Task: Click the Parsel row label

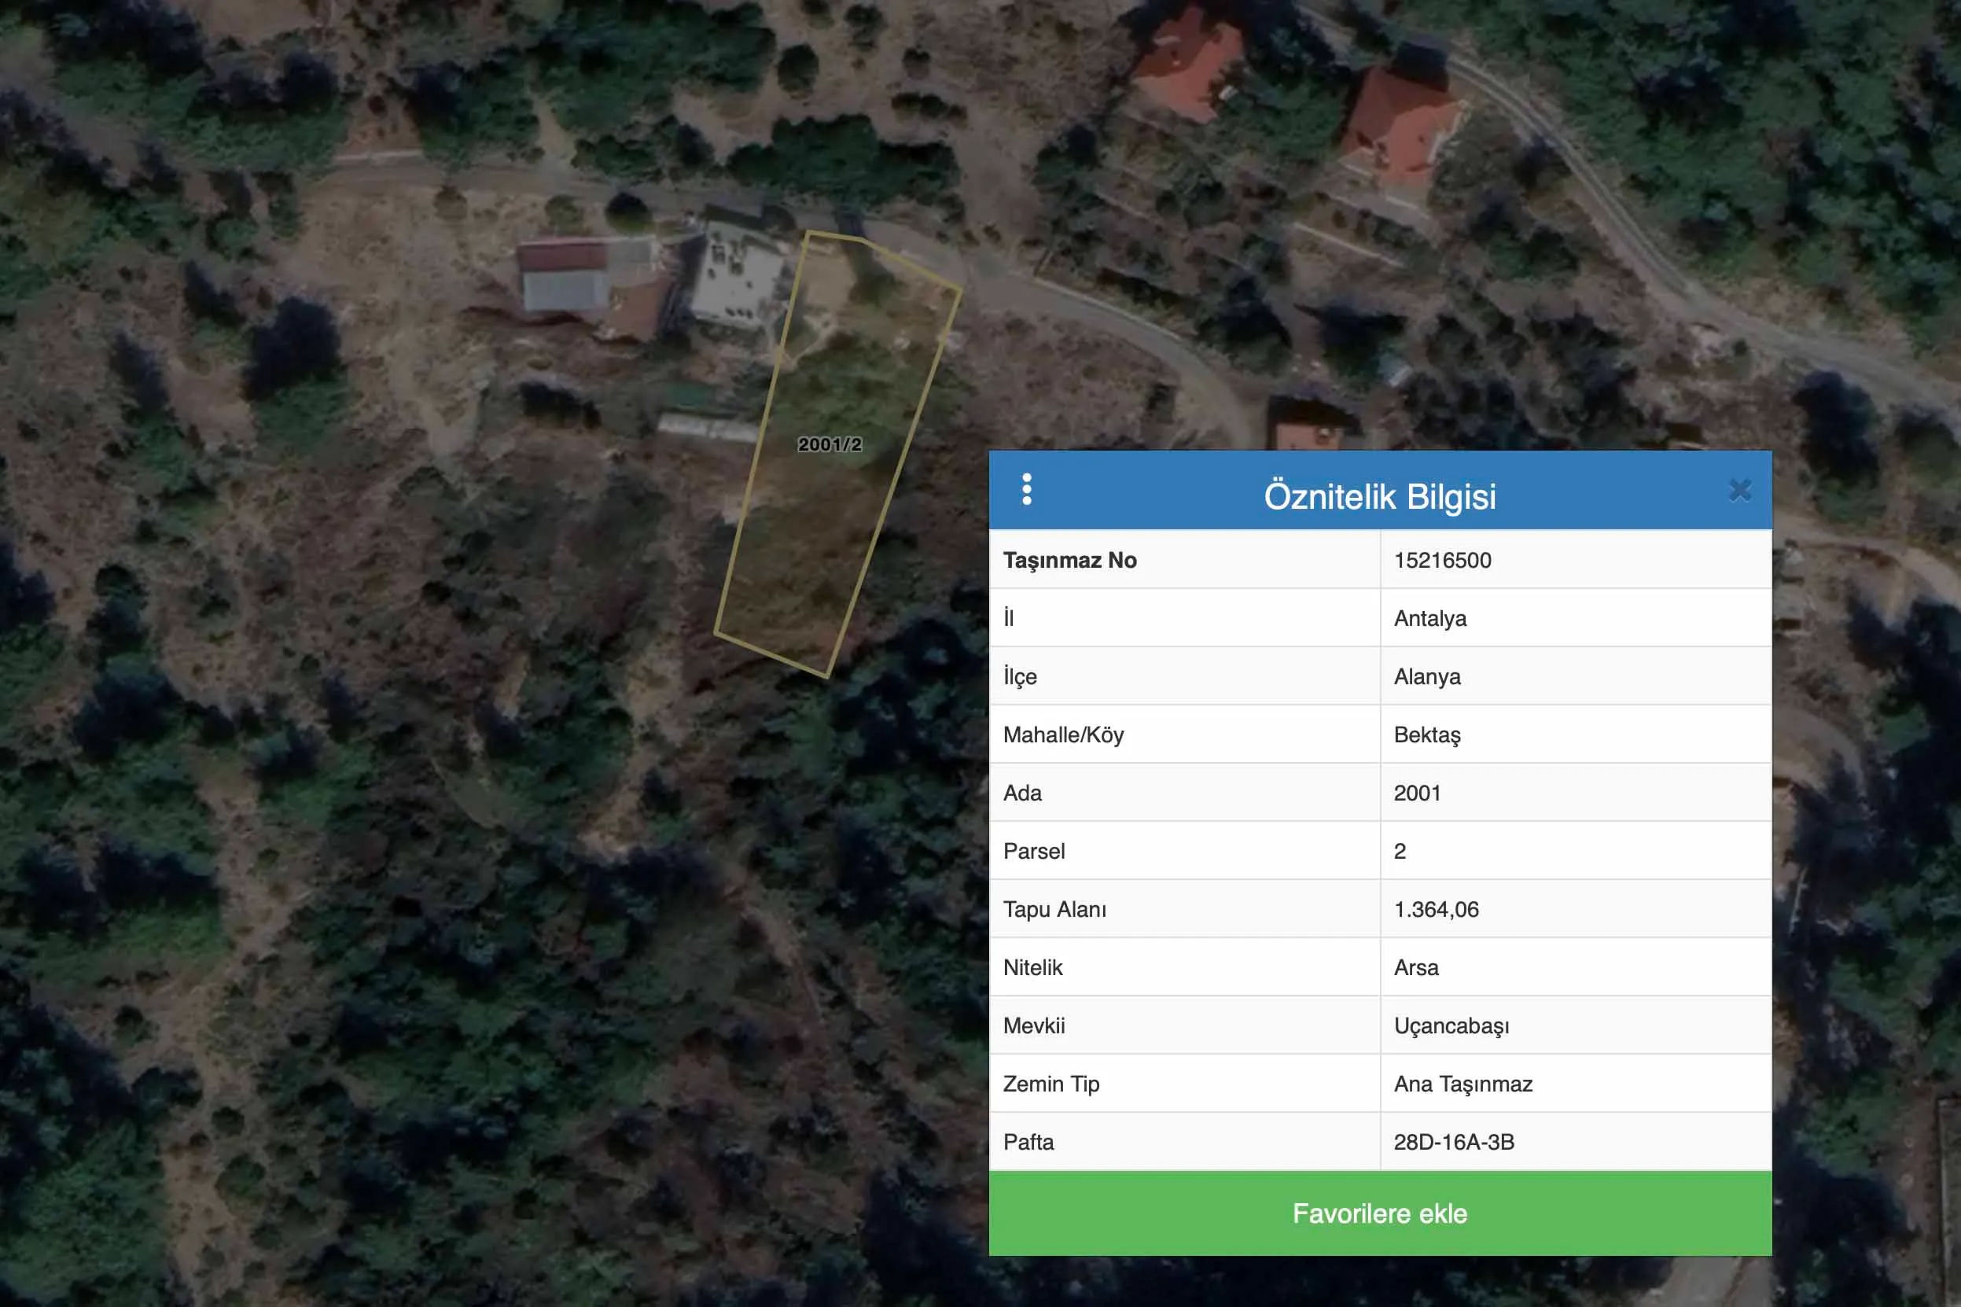Action: click(x=1033, y=851)
